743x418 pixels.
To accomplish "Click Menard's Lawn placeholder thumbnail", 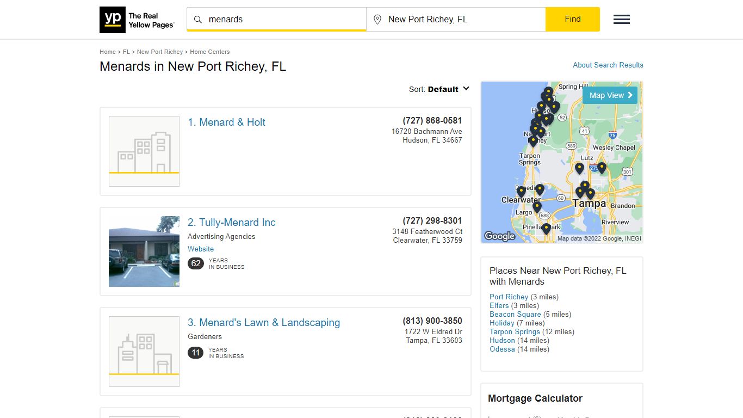I will pos(144,352).
